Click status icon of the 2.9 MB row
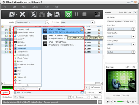Screen dimensions: 139x105 point(99,30)
